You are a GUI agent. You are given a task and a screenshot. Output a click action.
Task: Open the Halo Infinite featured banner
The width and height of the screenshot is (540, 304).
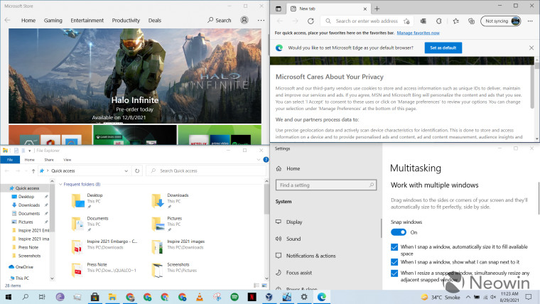tap(135, 76)
